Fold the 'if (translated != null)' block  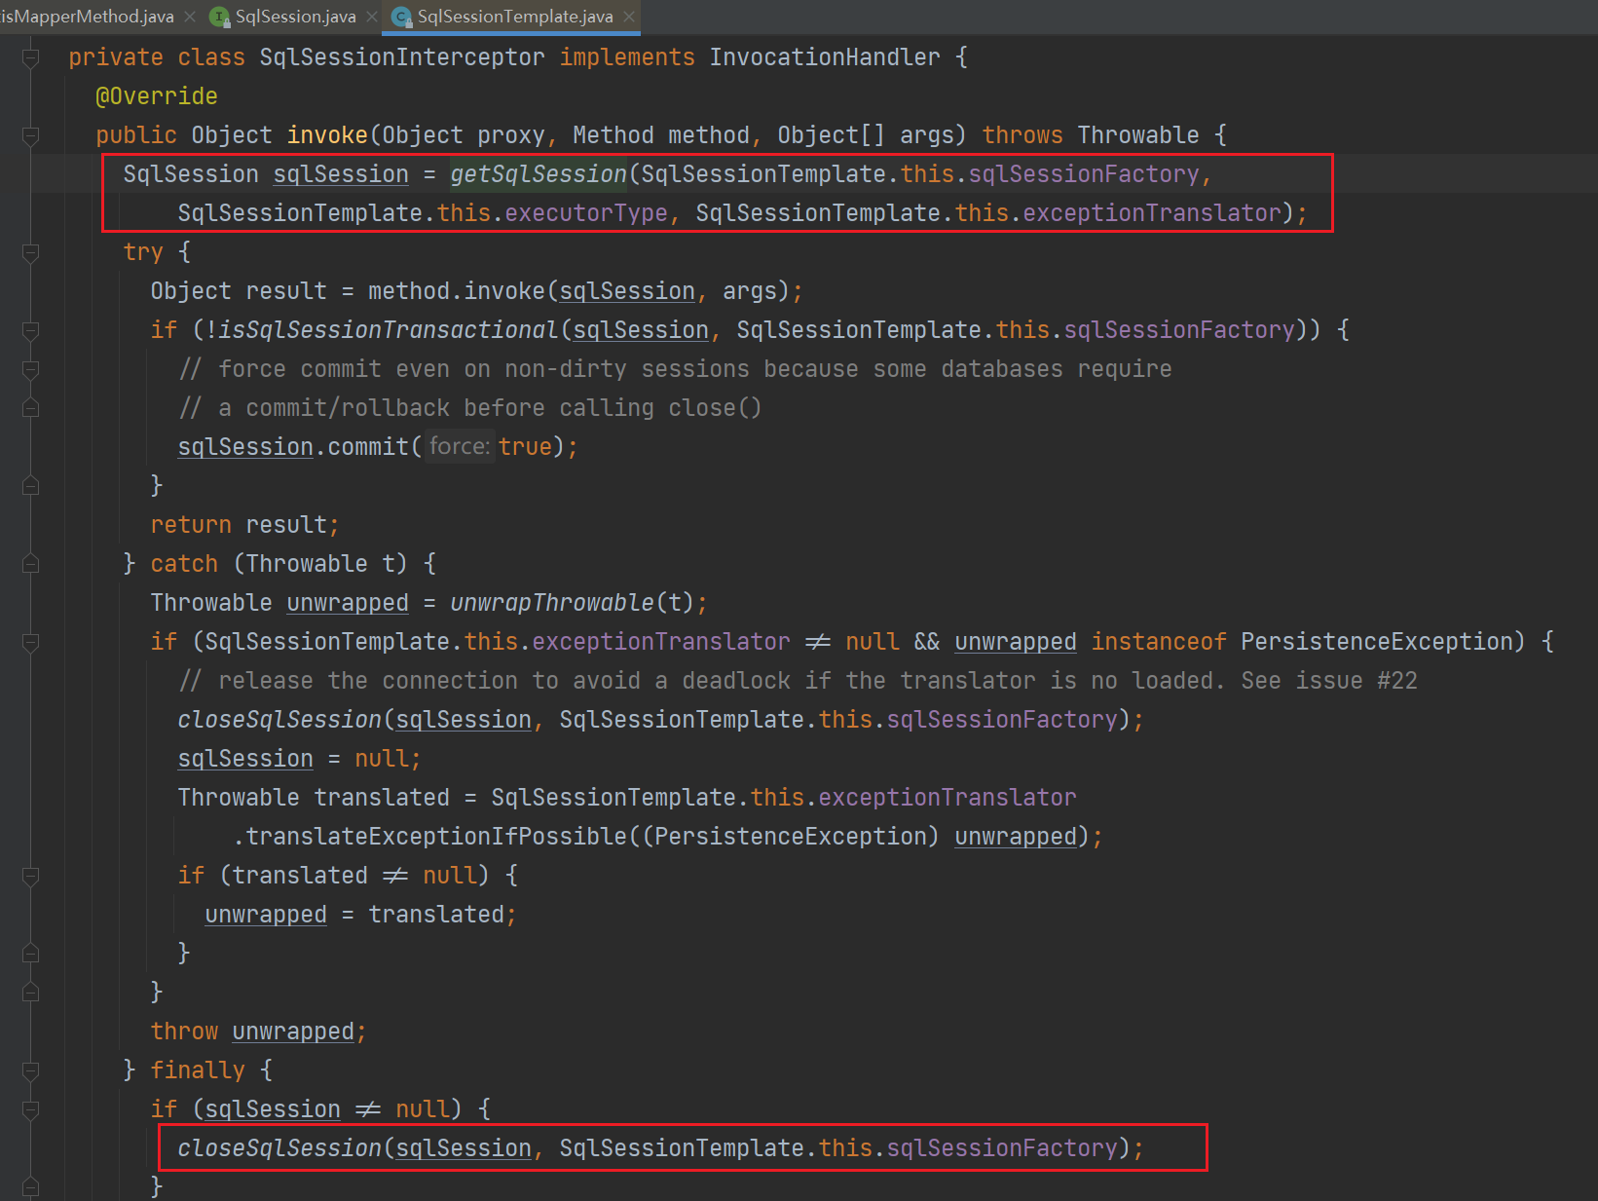click(x=31, y=876)
